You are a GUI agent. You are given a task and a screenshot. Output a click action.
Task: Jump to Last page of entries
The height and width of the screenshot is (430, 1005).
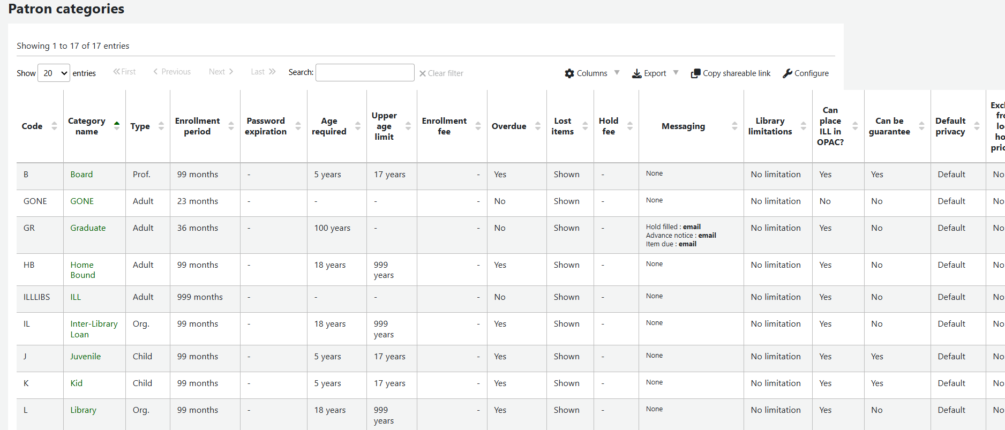point(262,72)
